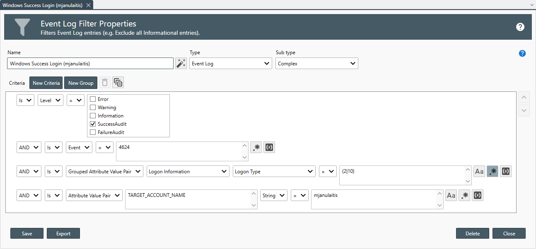Open the Logon Information dropdown

(x=188, y=172)
